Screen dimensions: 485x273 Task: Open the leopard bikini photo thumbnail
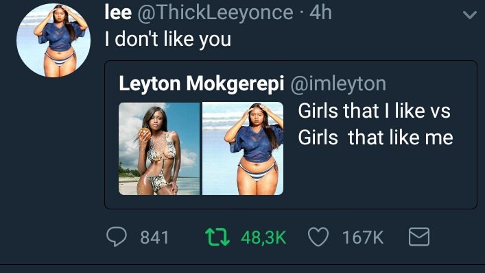[159, 148]
